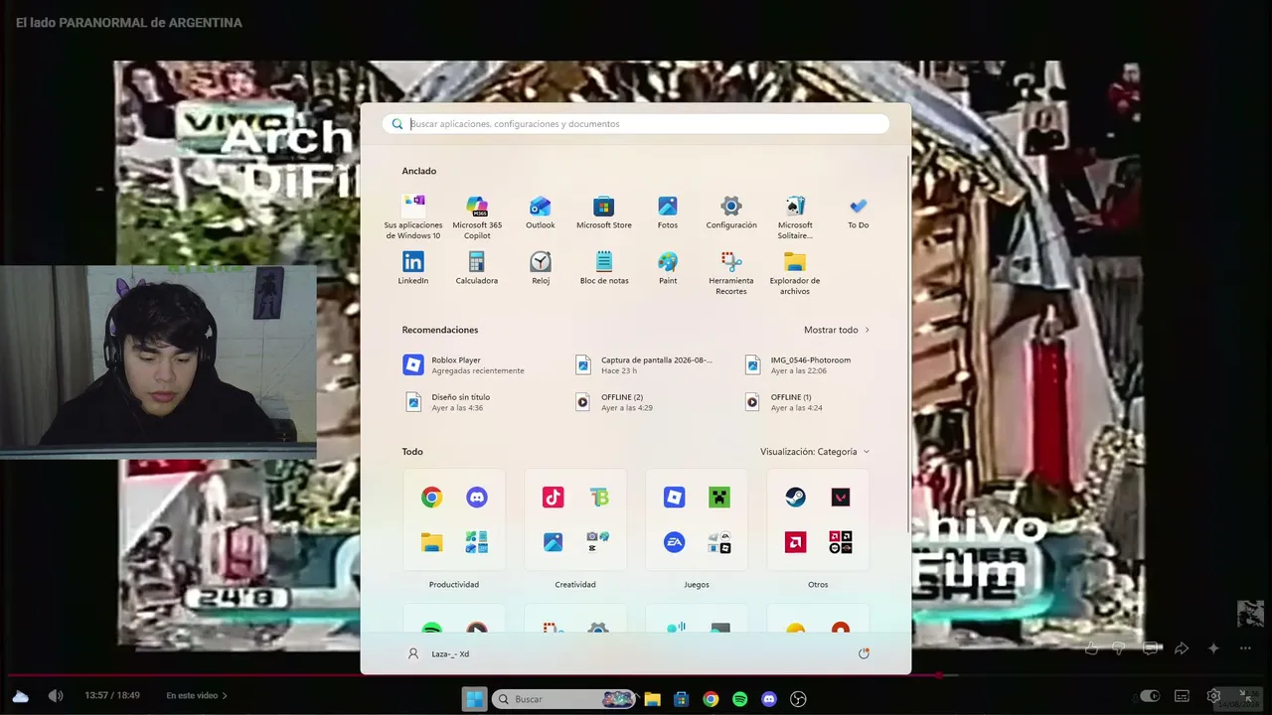Image resolution: width=1272 pixels, height=715 pixels.
Task: Open the EA app in Juegos
Action: coord(674,542)
